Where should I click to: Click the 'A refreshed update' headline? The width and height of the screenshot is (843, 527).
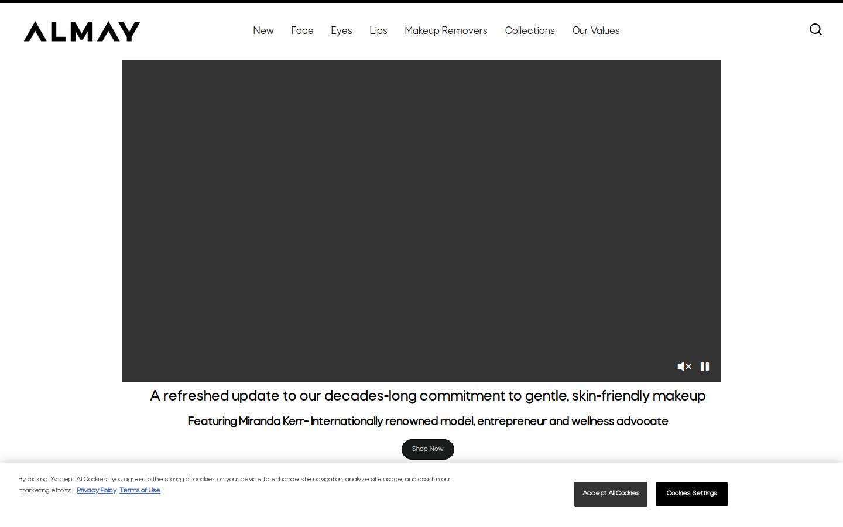[428, 396]
